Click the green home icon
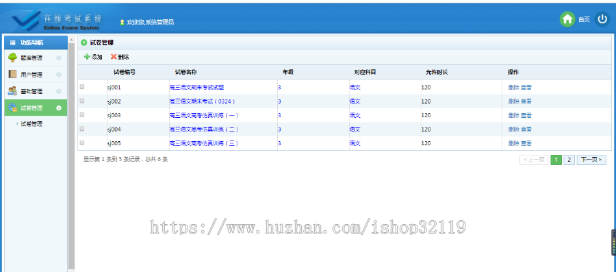616x272 pixels. (567, 19)
